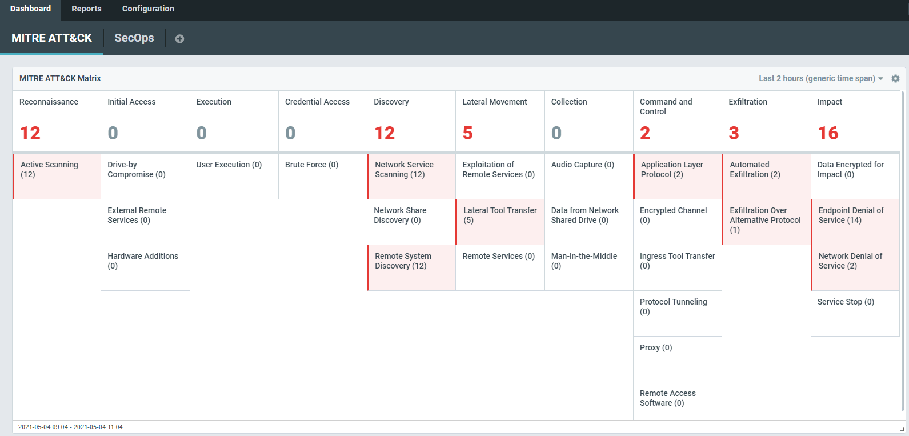The height and width of the screenshot is (436, 909).
Task: Click Exfiltration Over Alternative Protocol cell
Action: [x=766, y=222]
